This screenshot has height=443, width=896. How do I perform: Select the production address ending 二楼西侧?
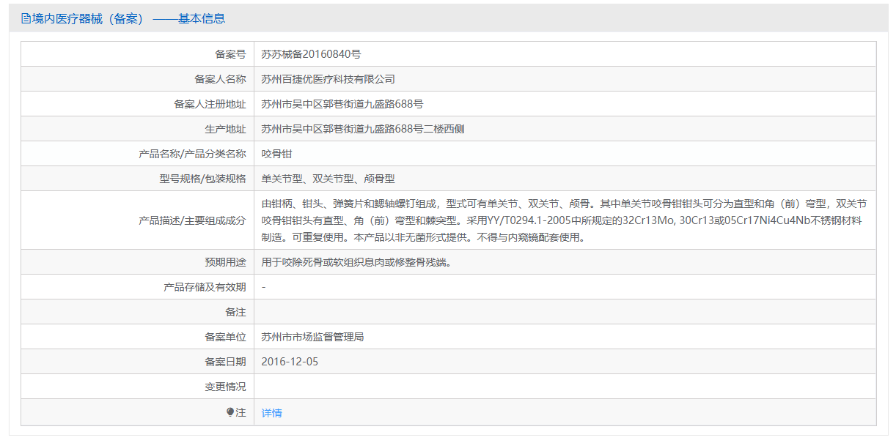[x=363, y=129]
